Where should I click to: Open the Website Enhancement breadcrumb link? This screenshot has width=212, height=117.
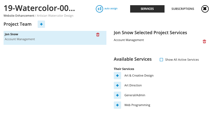[19, 16]
